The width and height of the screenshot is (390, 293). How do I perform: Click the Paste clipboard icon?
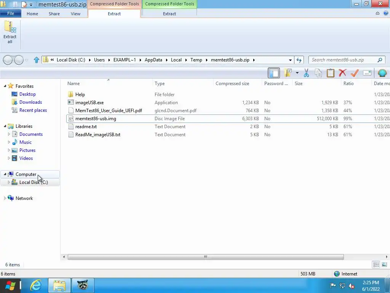[330, 73]
